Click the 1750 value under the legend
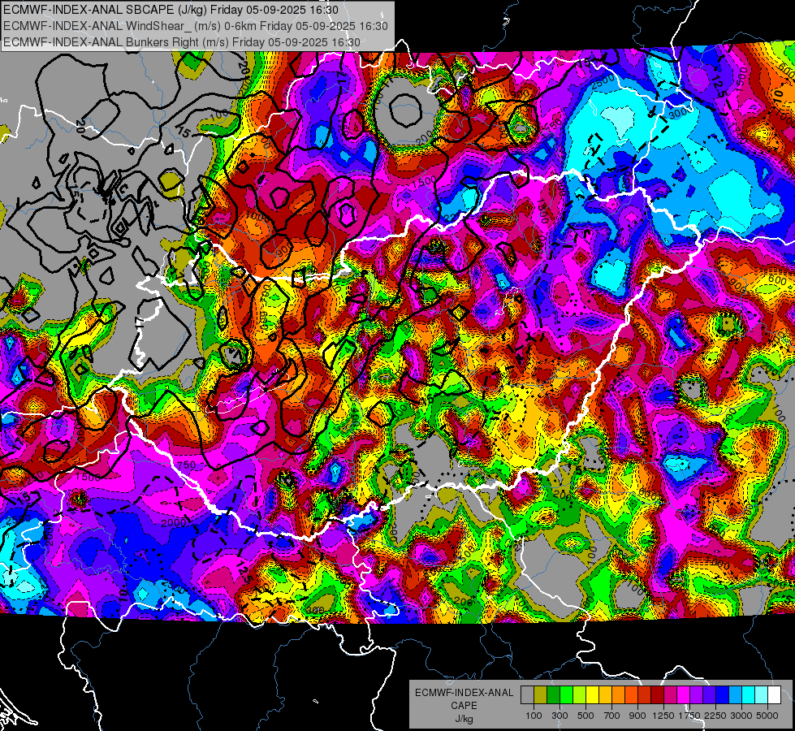This screenshot has height=731, width=795. pyautogui.click(x=689, y=716)
